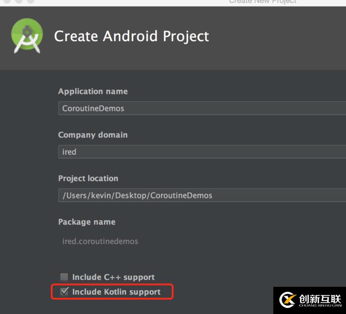Click the Include C++ support label text

pyautogui.click(x=113, y=277)
